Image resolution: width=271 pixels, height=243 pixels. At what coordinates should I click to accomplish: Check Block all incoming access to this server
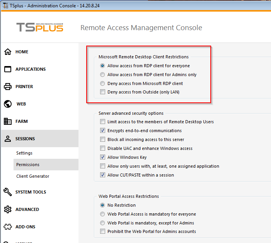102,139
